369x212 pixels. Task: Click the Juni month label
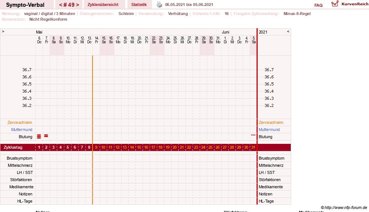point(225,32)
